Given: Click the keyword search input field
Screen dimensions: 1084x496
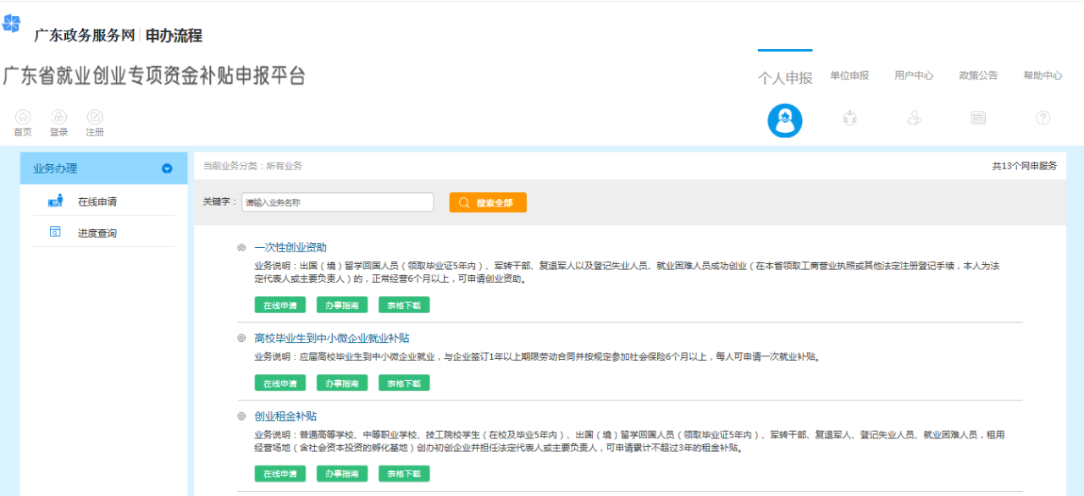Looking at the screenshot, I should [338, 201].
